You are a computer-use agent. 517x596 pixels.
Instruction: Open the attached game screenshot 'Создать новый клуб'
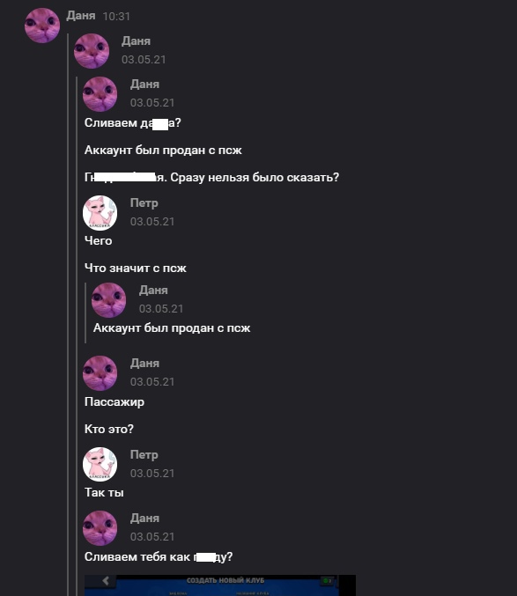point(219,585)
